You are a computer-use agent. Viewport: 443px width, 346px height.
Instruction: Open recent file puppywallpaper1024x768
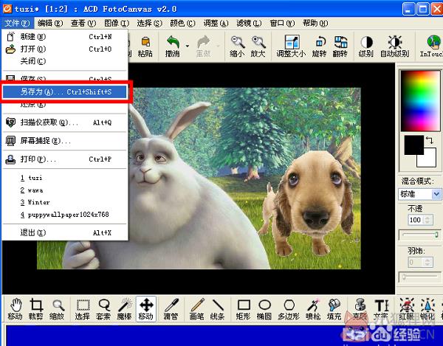pos(65,215)
